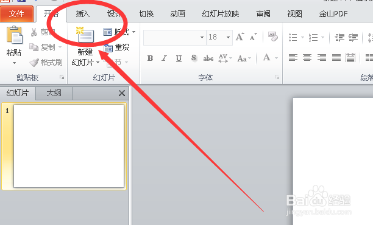Open the 幻灯片放映 slideshow tab

pos(220,14)
